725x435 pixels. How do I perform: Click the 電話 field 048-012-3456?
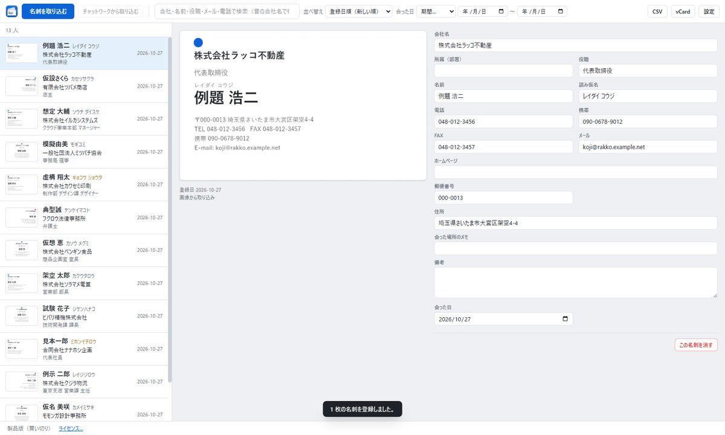(503, 121)
